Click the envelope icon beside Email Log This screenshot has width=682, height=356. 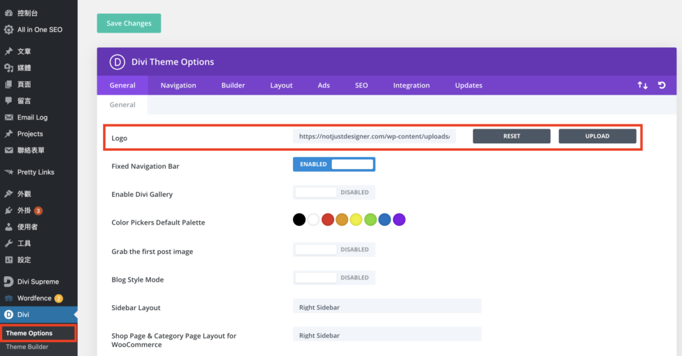point(8,118)
